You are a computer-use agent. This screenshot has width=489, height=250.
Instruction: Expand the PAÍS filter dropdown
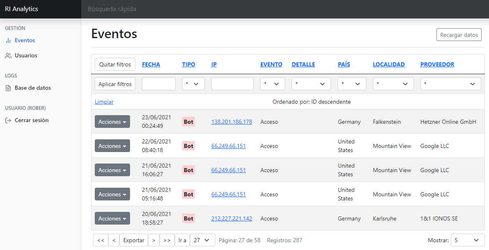point(352,84)
